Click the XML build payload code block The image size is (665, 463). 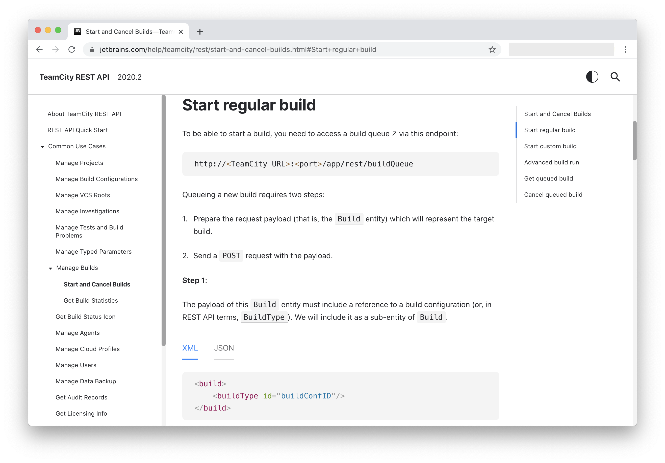pyautogui.click(x=341, y=396)
